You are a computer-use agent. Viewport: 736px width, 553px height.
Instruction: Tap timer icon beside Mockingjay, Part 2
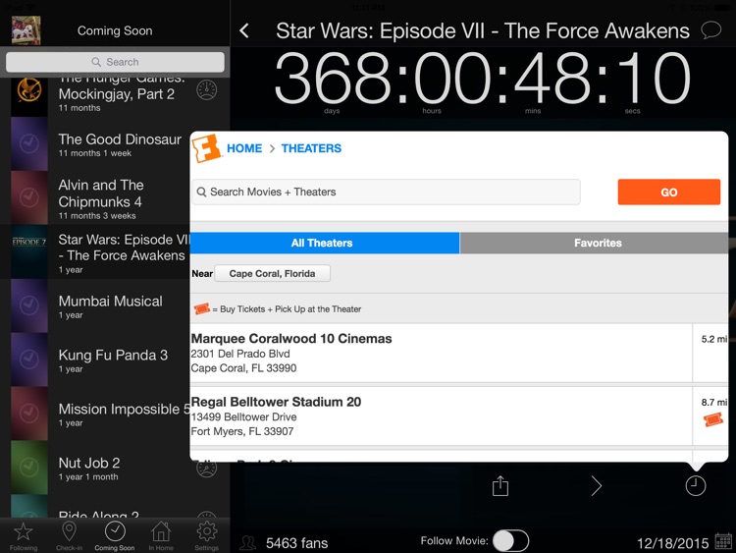pos(206,89)
